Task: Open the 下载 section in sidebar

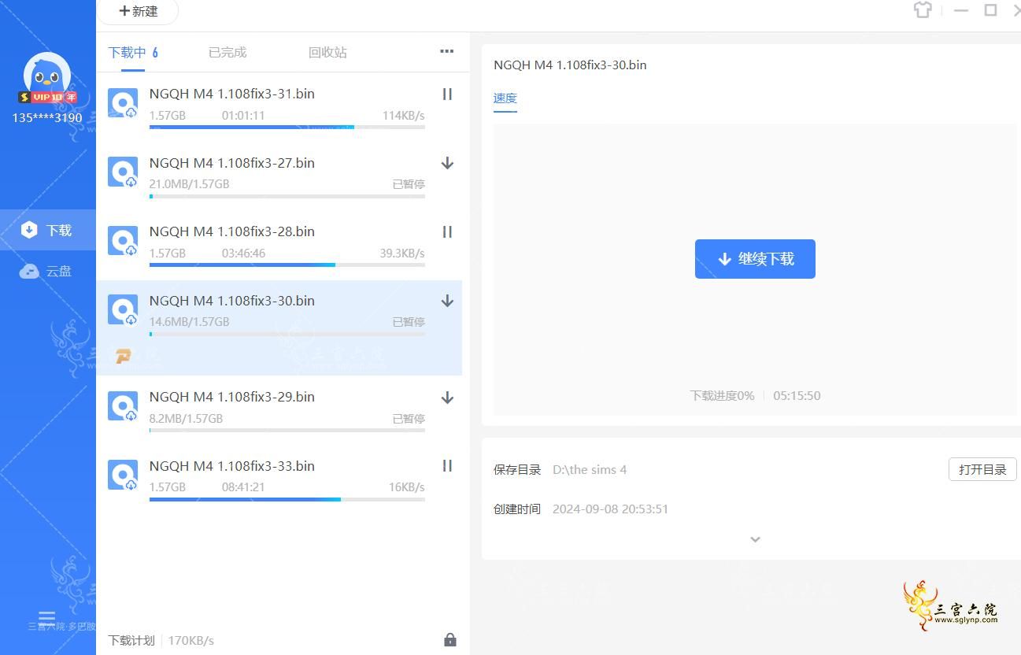Action: pos(48,230)
